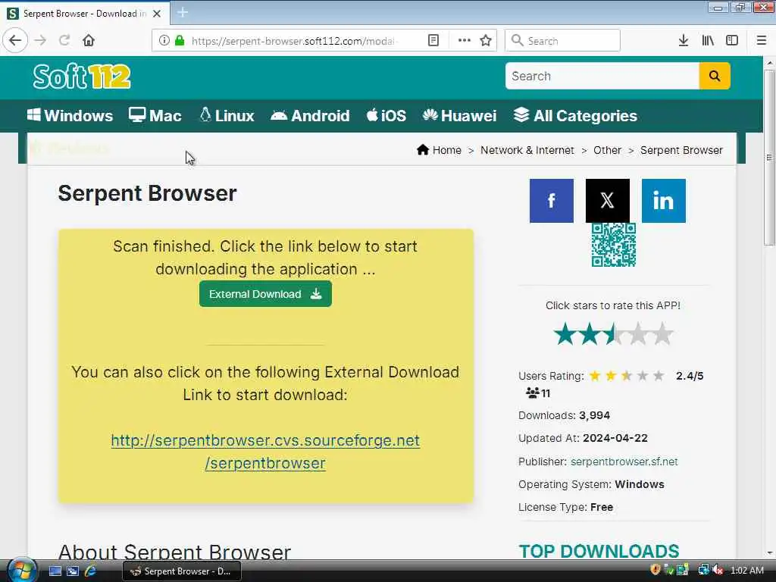Click the page vertical scrollbar thumb
This screenshot has height=582, width=776.
click(769, 158)
